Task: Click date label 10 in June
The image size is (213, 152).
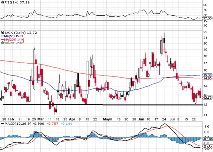Action: tap(148, 119)
